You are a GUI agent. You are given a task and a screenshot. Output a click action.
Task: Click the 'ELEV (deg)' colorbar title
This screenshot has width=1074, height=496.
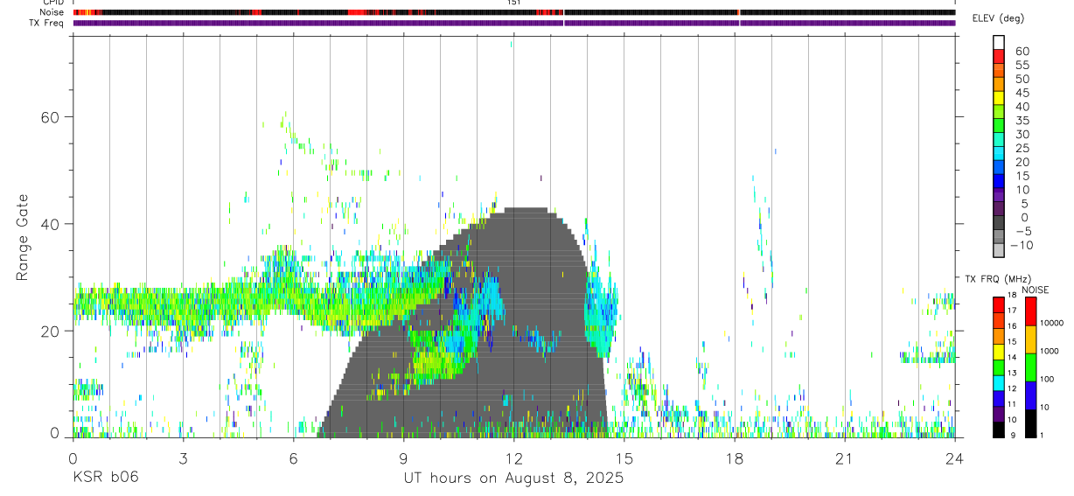pos(999,18)
